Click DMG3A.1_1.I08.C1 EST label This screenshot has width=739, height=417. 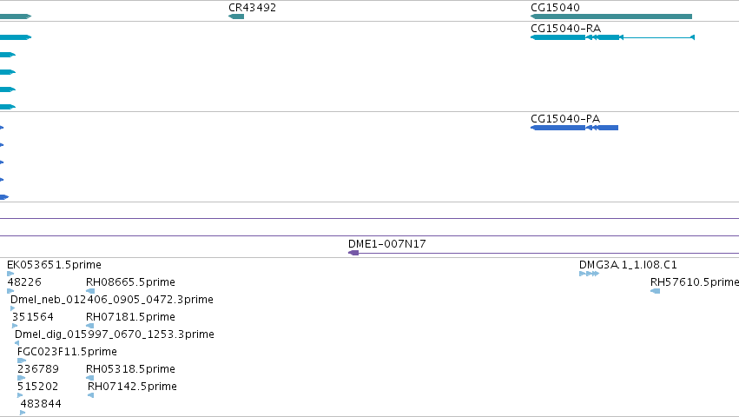click(x=628, y=265)
